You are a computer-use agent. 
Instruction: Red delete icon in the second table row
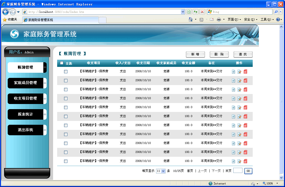(x=245, y=80)
